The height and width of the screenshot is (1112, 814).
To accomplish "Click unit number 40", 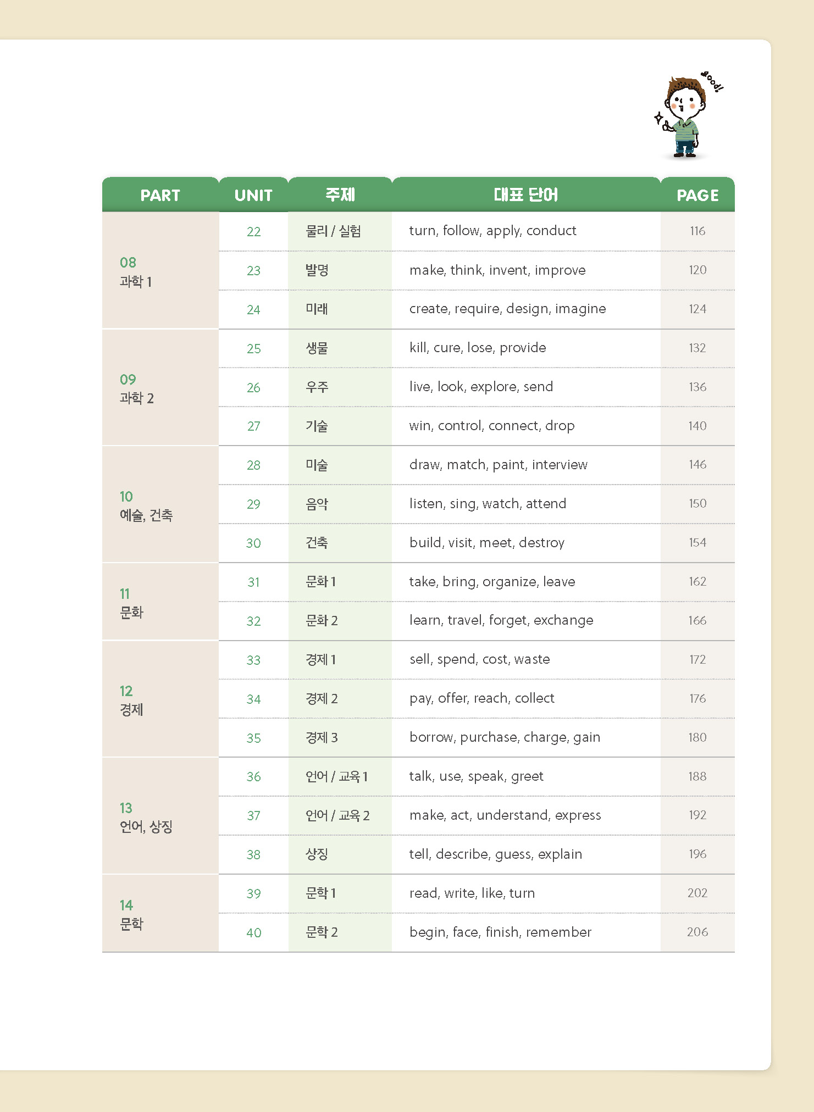I will point(253,932).
